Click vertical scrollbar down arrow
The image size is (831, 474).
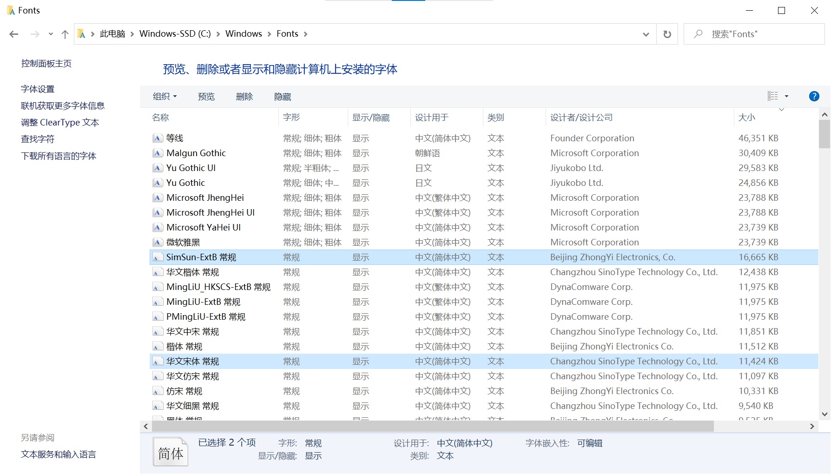[x=824, y=414]
